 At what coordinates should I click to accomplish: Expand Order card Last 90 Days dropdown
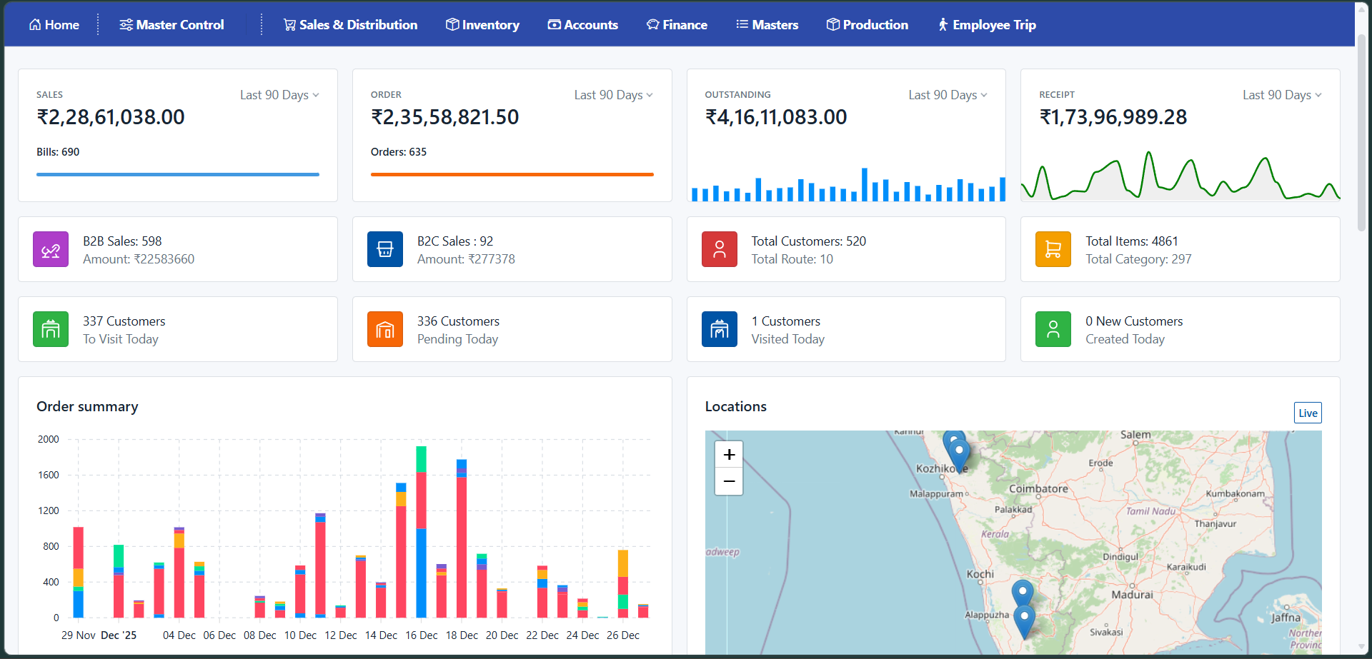tap(613, 95)
